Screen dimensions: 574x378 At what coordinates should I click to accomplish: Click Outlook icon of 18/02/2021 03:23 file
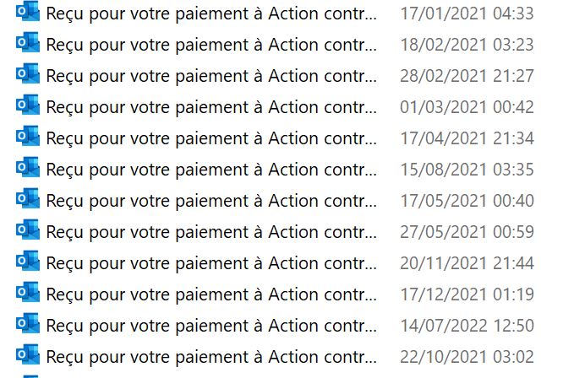[28, 42]
